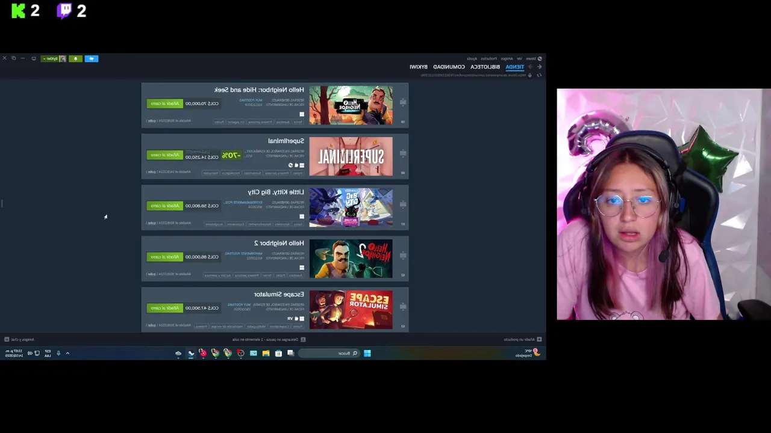This screenshot has height=433, width=771.
Task: Open the BYKIWI profile tab
Action: tap(419, 67)
